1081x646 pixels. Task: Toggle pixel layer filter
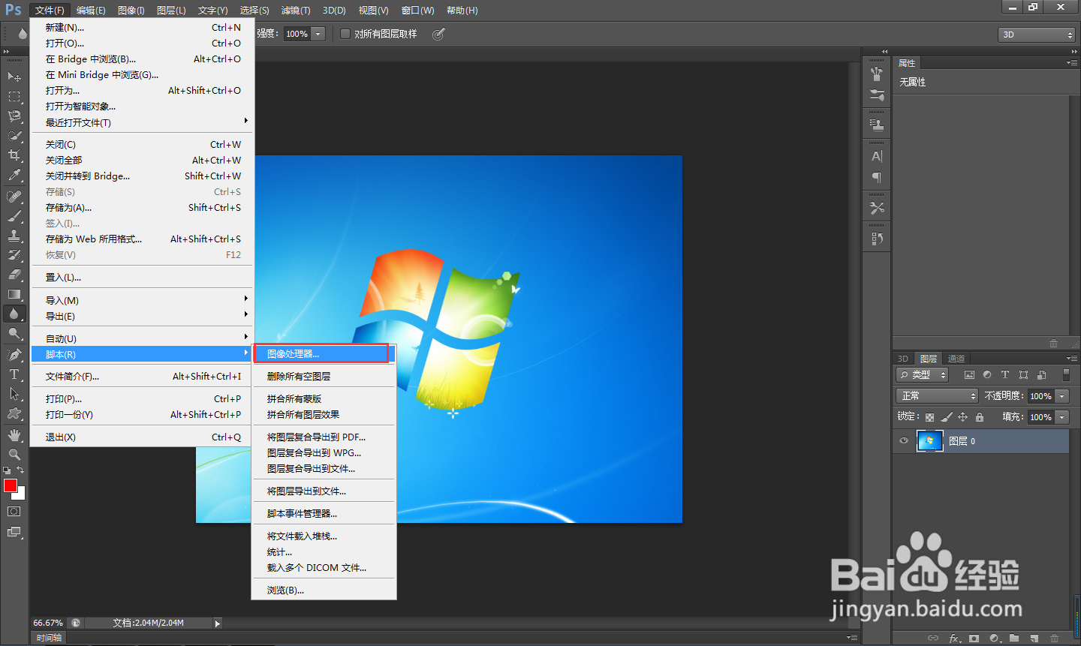969,375
